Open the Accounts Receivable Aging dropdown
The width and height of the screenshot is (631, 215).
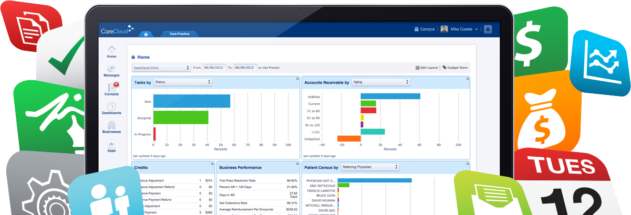coord(380,82)
